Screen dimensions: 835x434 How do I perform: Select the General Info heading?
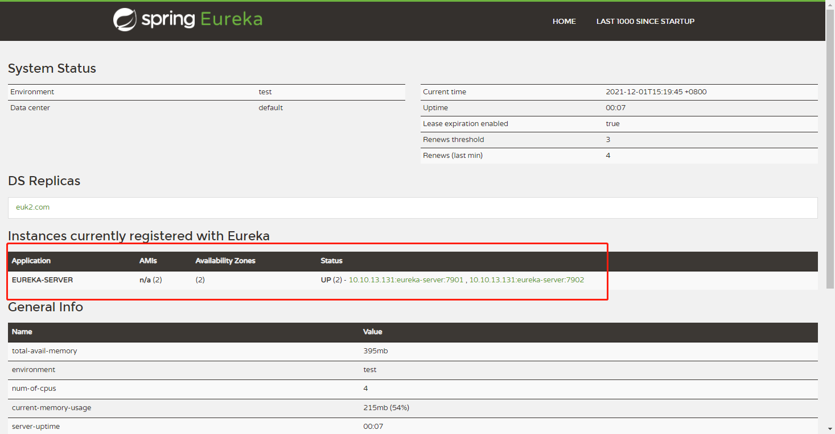[46, 307]
